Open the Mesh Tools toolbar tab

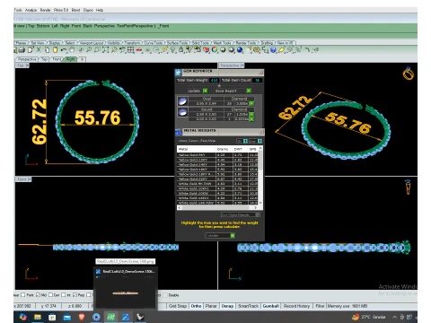(222, 43)
